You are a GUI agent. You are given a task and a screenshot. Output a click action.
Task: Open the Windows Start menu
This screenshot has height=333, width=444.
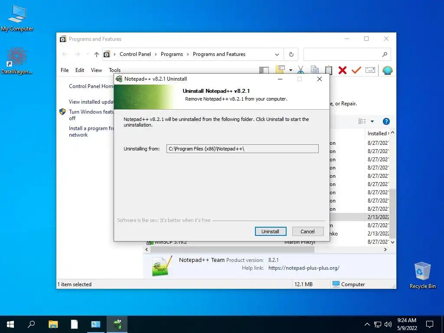[x=10, y=324]
